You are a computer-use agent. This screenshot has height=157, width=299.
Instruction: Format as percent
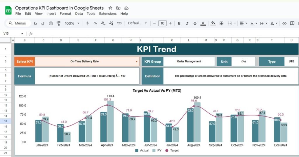(x=95, y=23)
